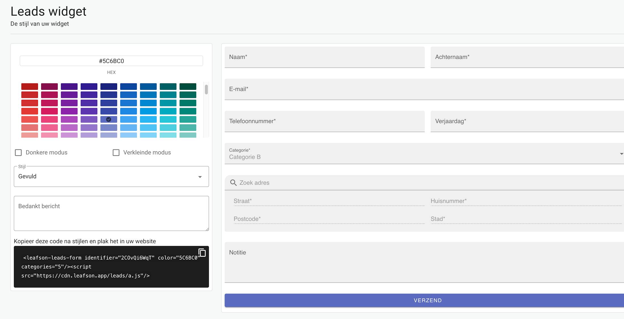The width and height of the screenshot is (624, 319).
Task: Click the color palette scrollbar thumb
Action: (x=206, y=89)
